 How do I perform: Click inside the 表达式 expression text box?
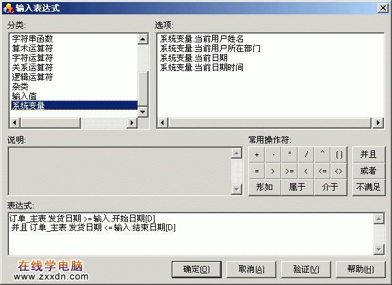pos(191,234)
